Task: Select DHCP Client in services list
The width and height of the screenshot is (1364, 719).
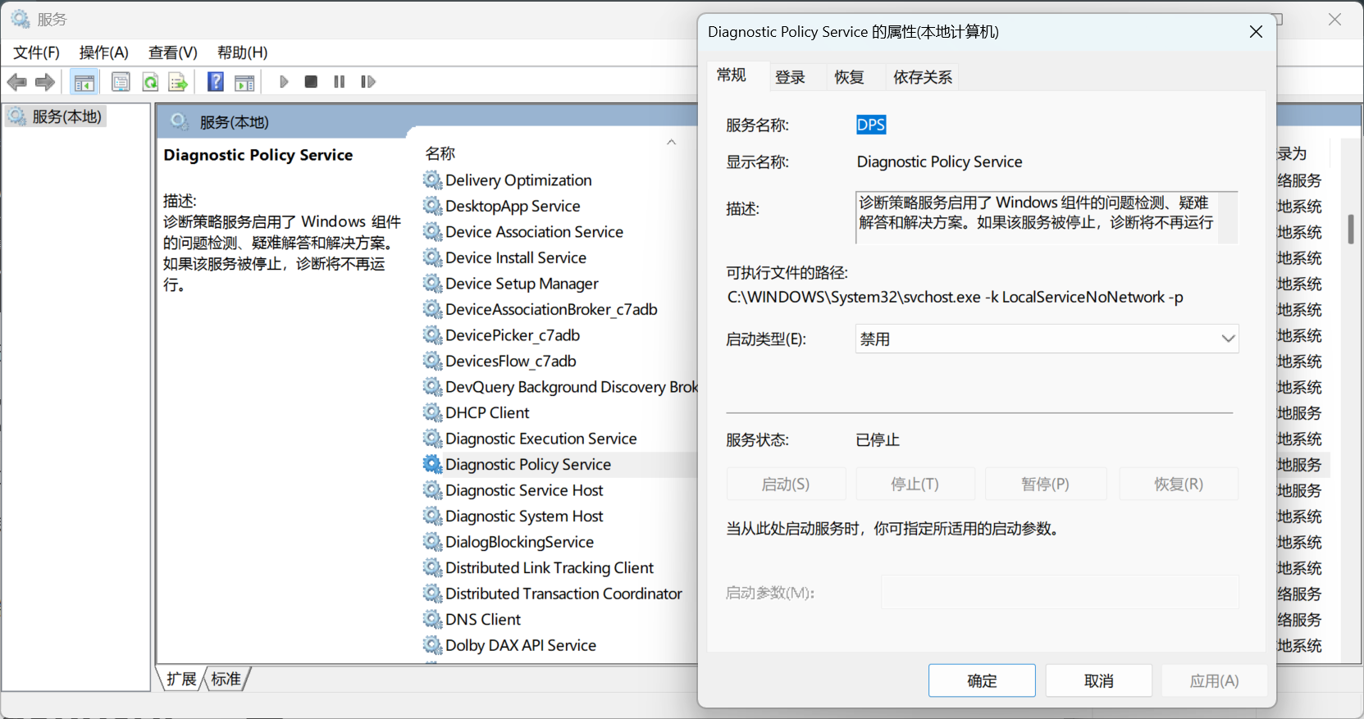Action: tap(487, 412)
